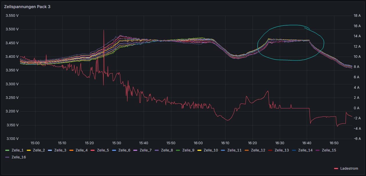Click the Zelle_8 legend label
The height and width of the screenshot is (176, 366).
point(167,150)
